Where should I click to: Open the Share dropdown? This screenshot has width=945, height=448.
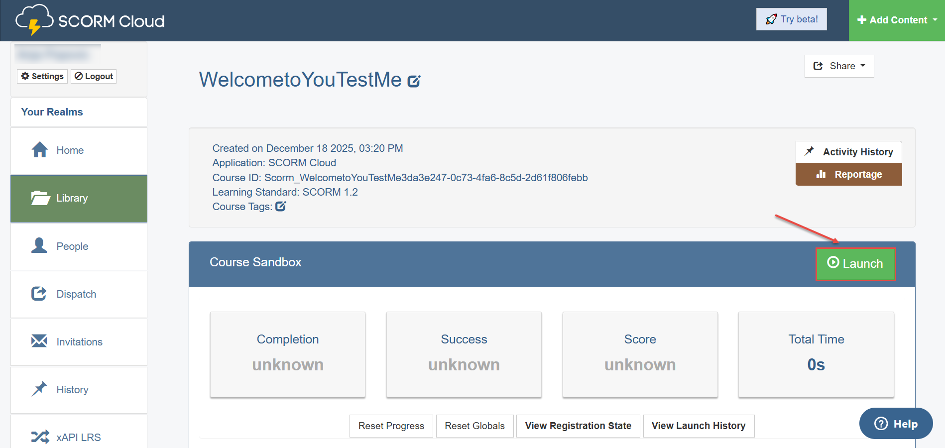pos(839,66)
